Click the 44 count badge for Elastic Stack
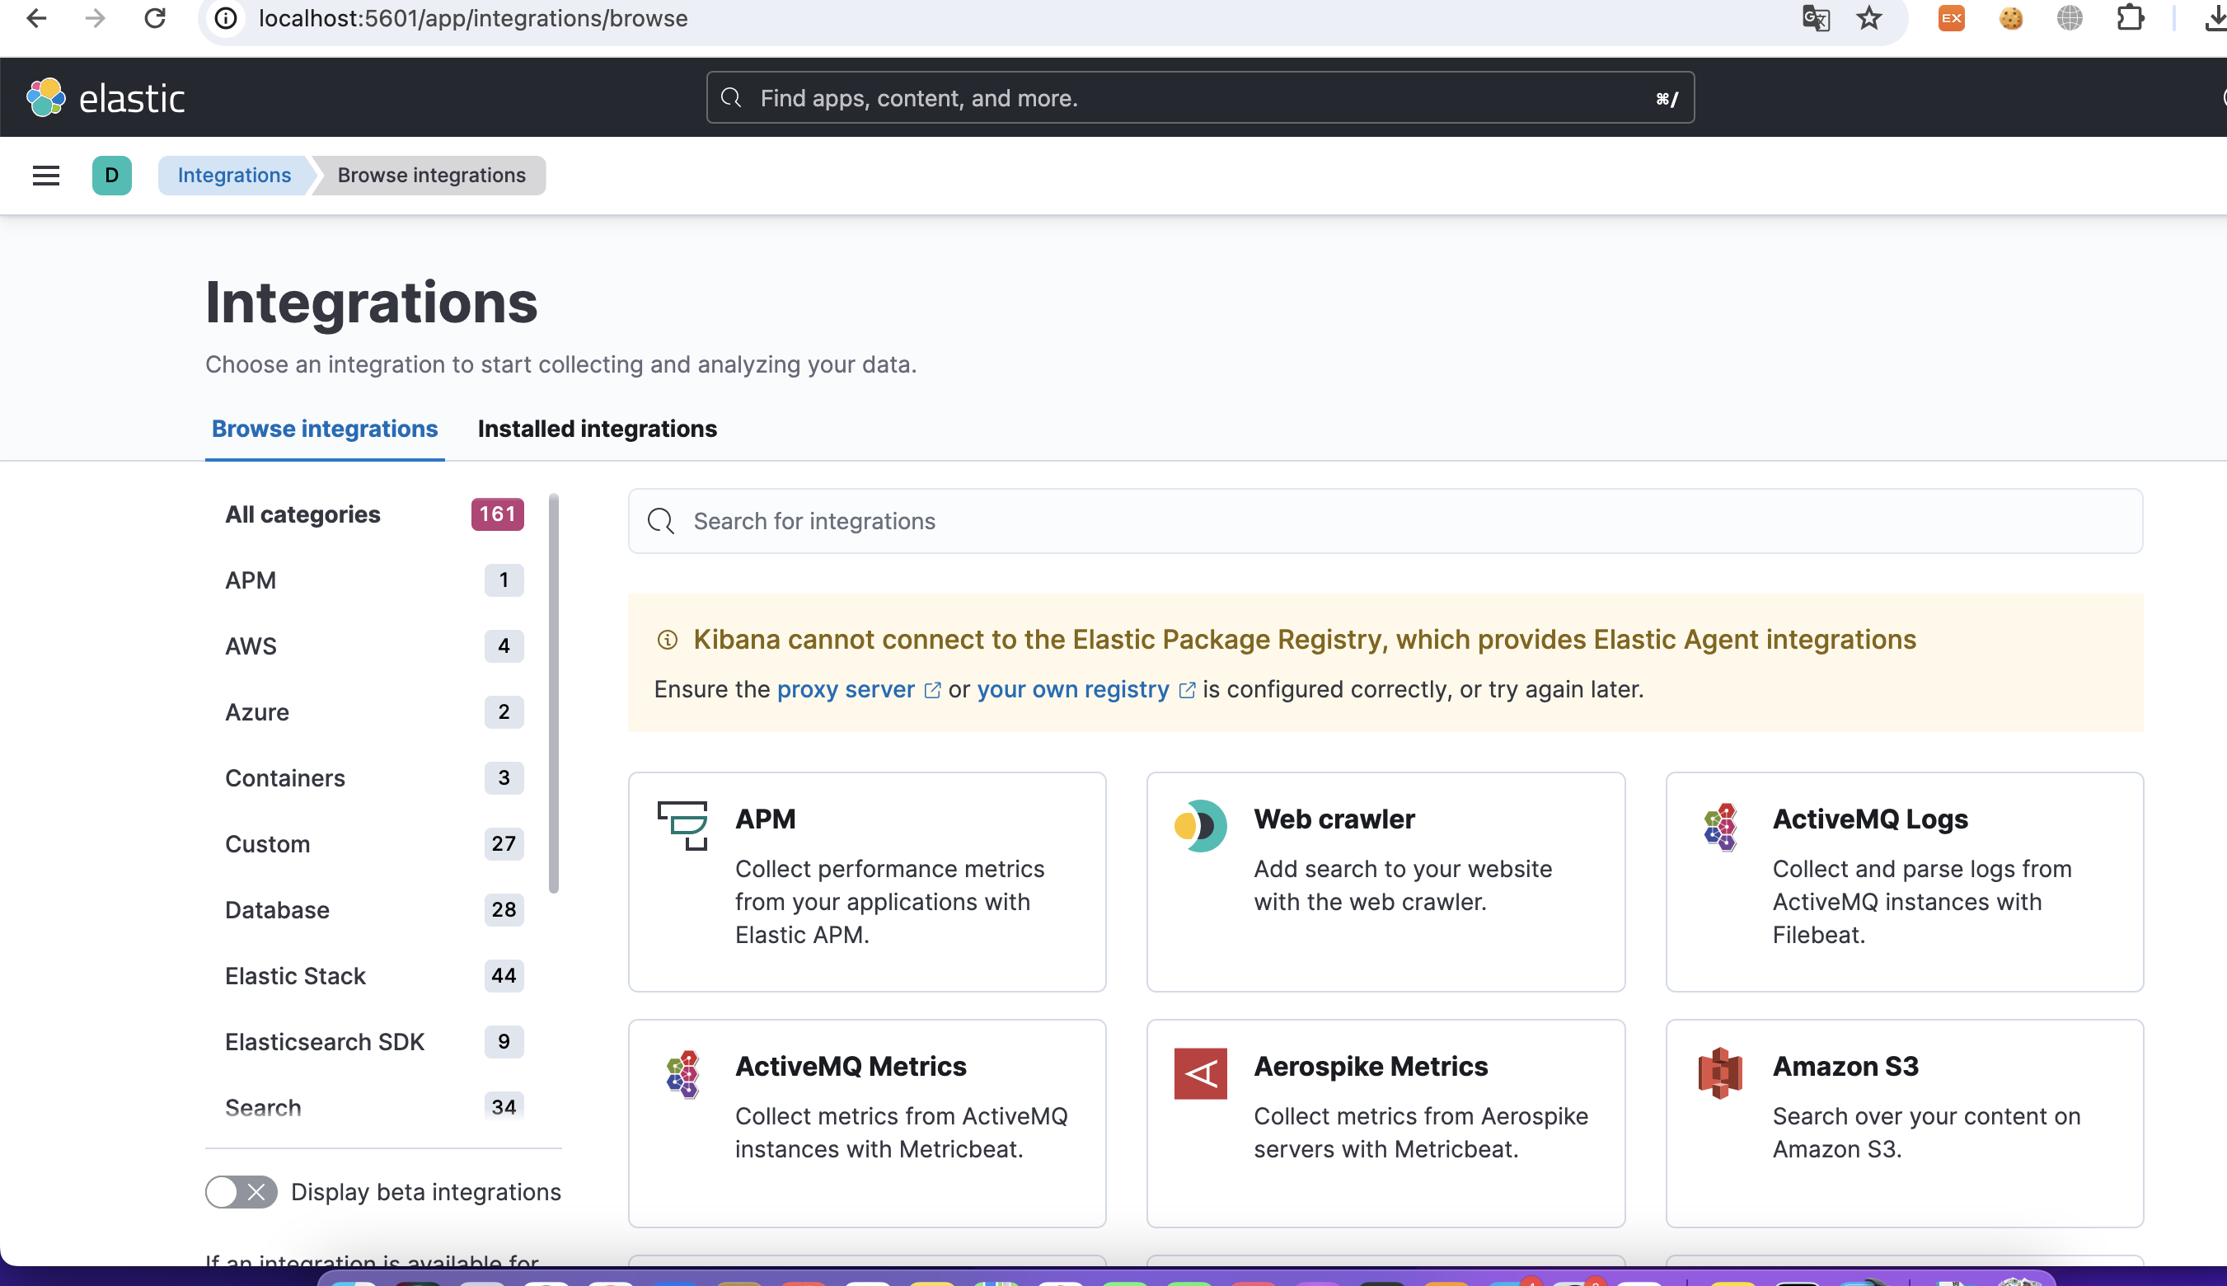Screen dimensions: 2227x1286 pyautogui.click(x=504, y=976)
